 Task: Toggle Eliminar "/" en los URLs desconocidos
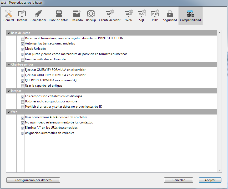click(22, 128)
